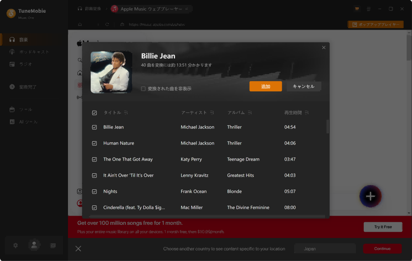This screenshot has height=261, width=412.
Task: Click the Thriller album cover thumbnail
Action: tap(111, 72)
